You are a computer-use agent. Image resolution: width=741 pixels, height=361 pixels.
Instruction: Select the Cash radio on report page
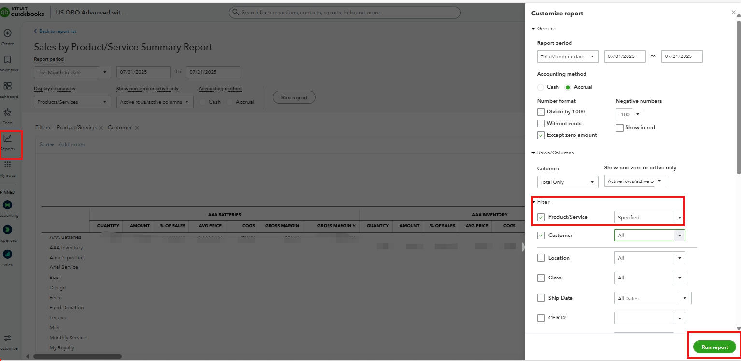pos(202,102)
